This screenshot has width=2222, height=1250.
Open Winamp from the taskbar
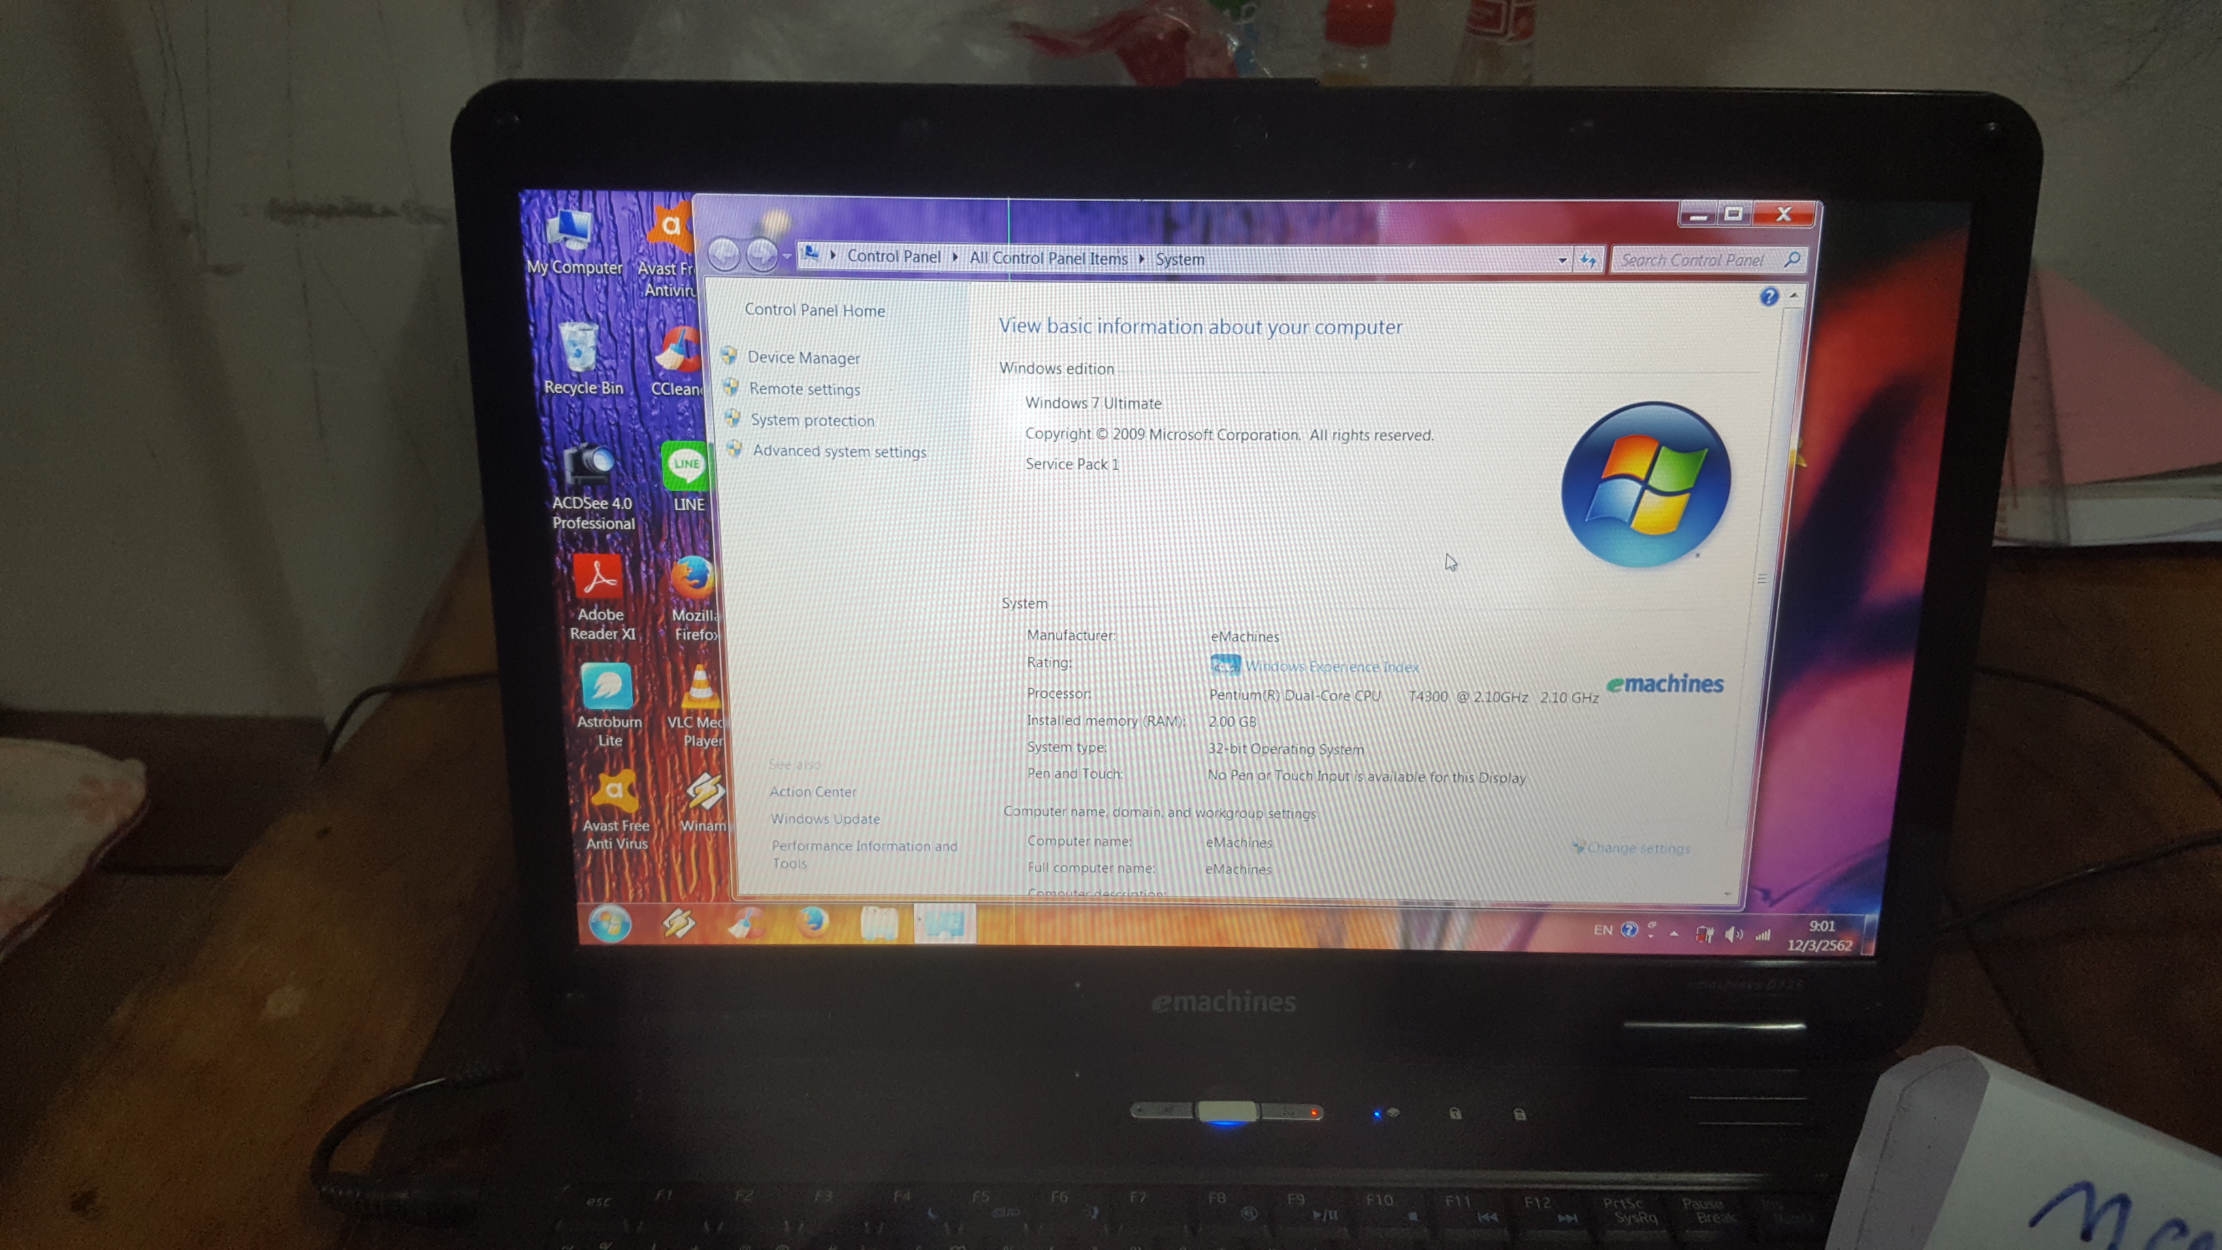tap(679, 923)
